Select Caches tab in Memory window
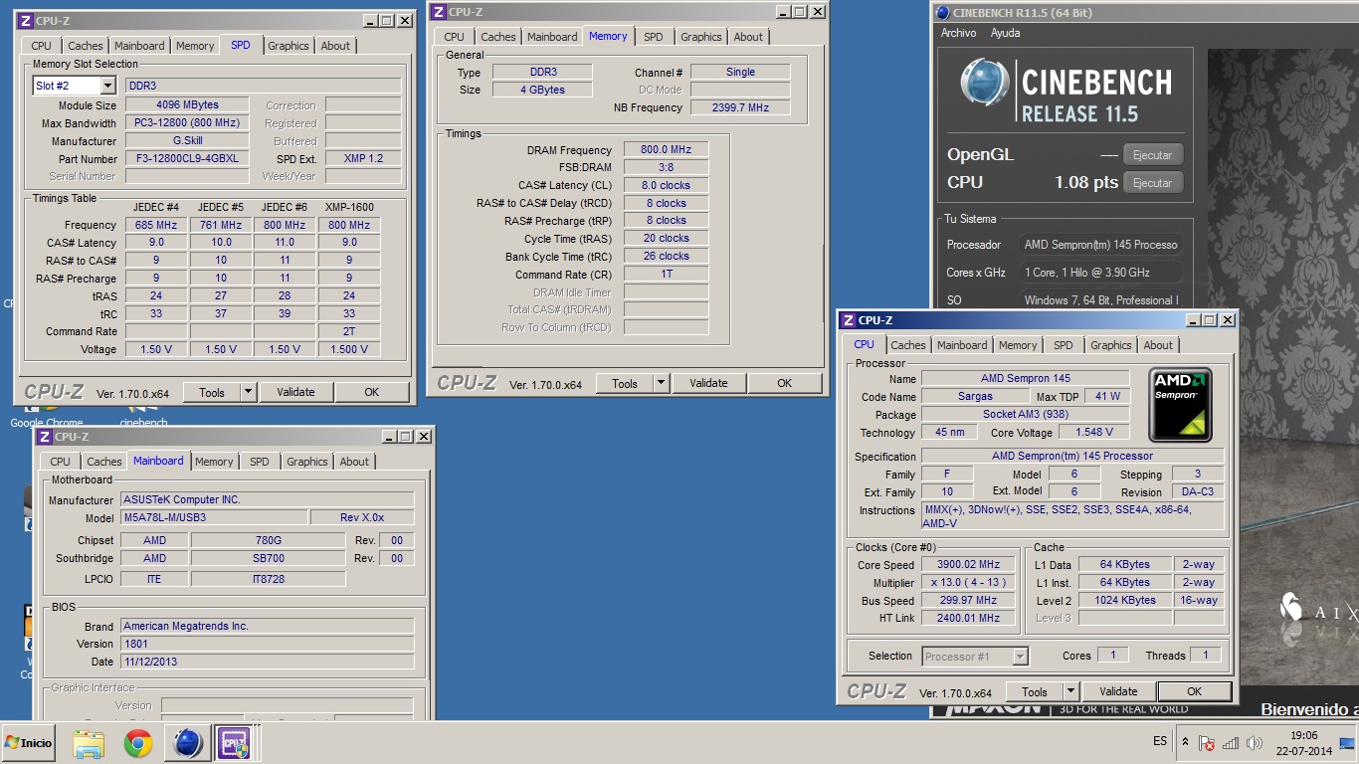Image resolution: width=1359 pixels, height=764 pixels. (498, 37)
